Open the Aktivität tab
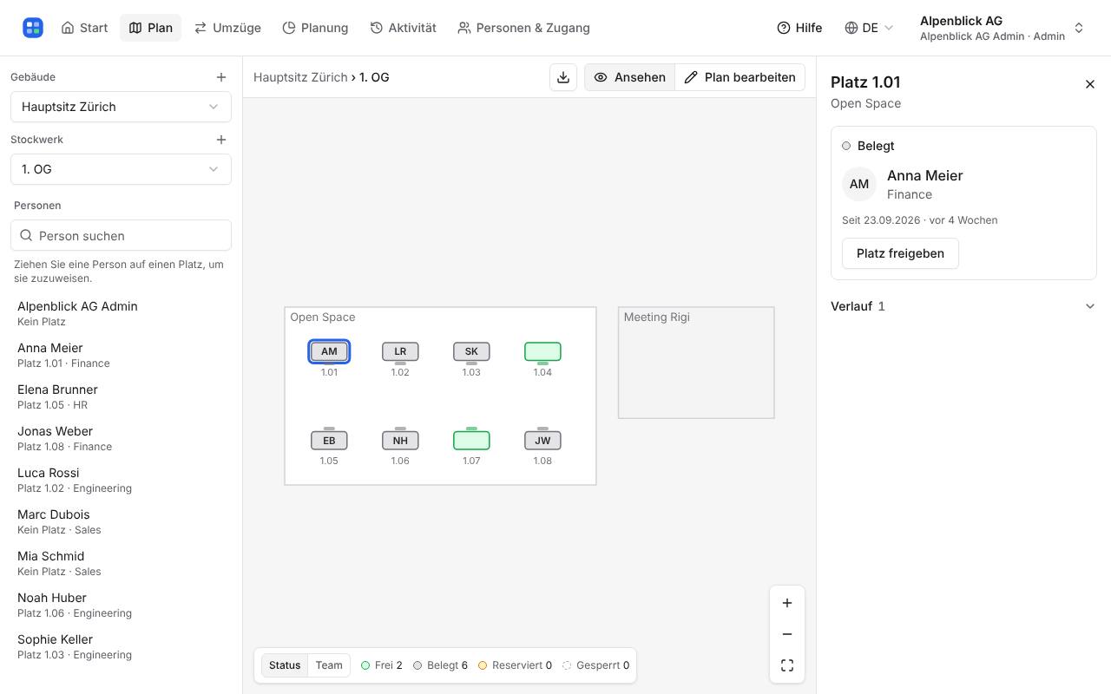 pyautogui.click(x=403, y=28)
